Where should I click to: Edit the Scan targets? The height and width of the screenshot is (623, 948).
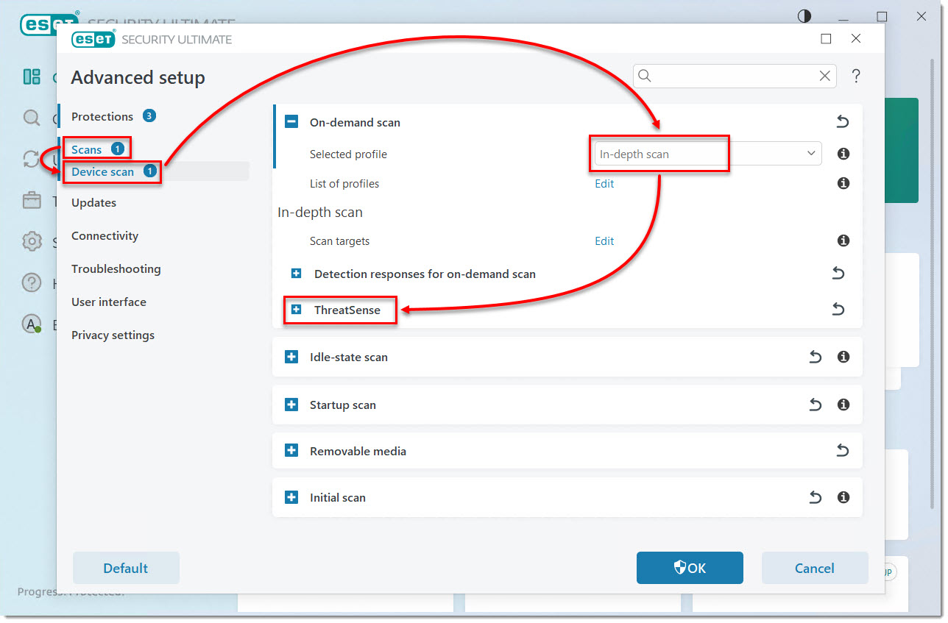(x=604, y=241)
